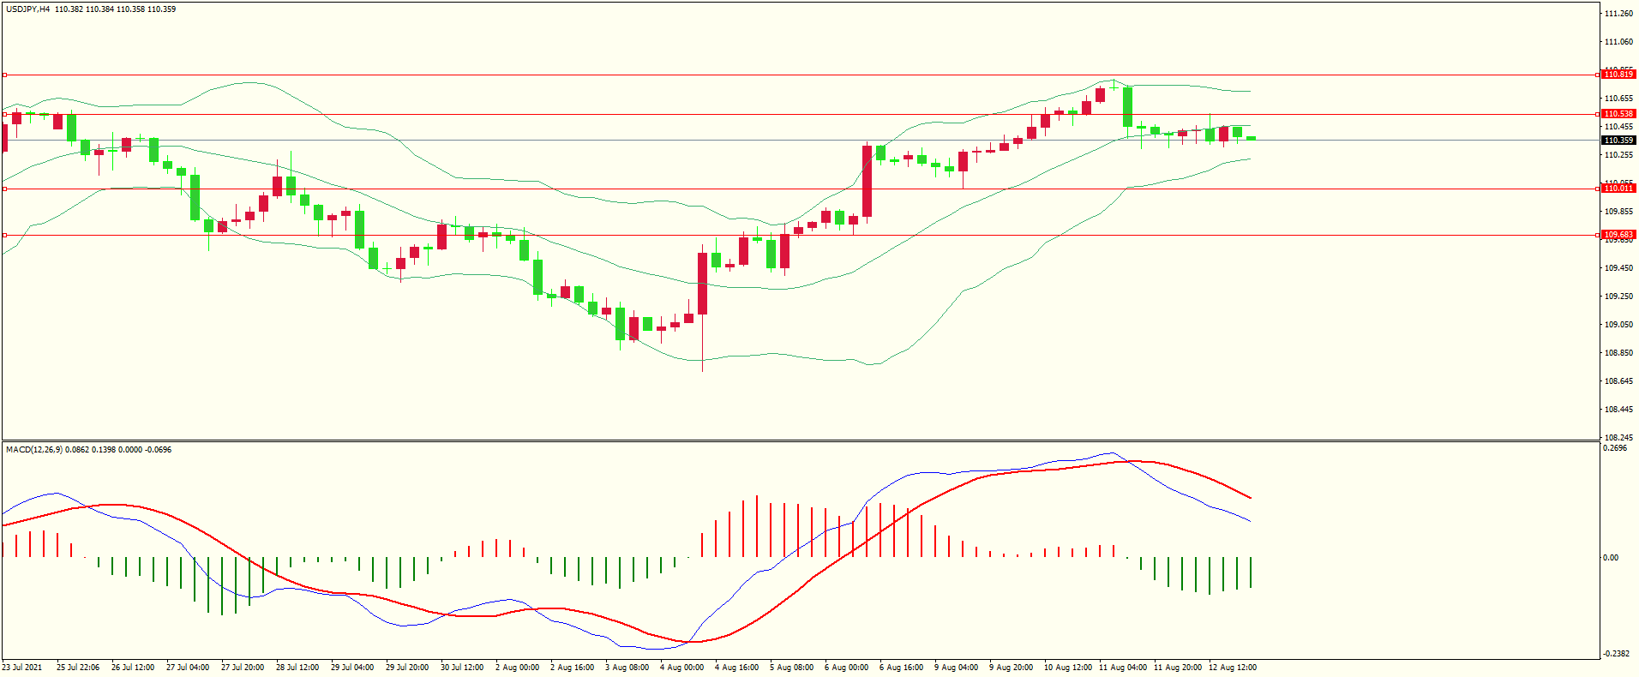
Task: Click the 27 Jul 20:00 time label
Action: (x=243, y=668)
